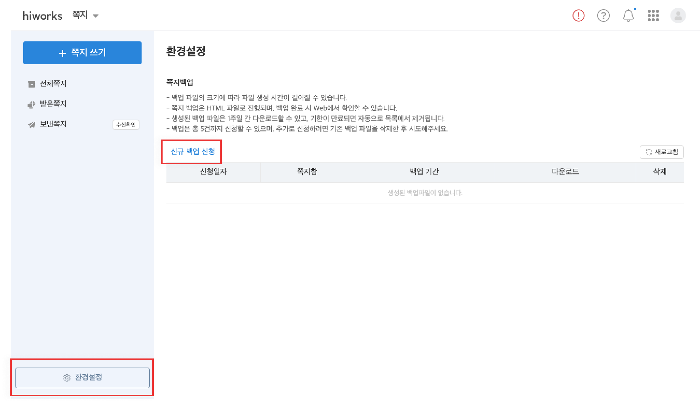
Task: Click the 신규 백업 신청 link
Action: click(x=192, y=151)
